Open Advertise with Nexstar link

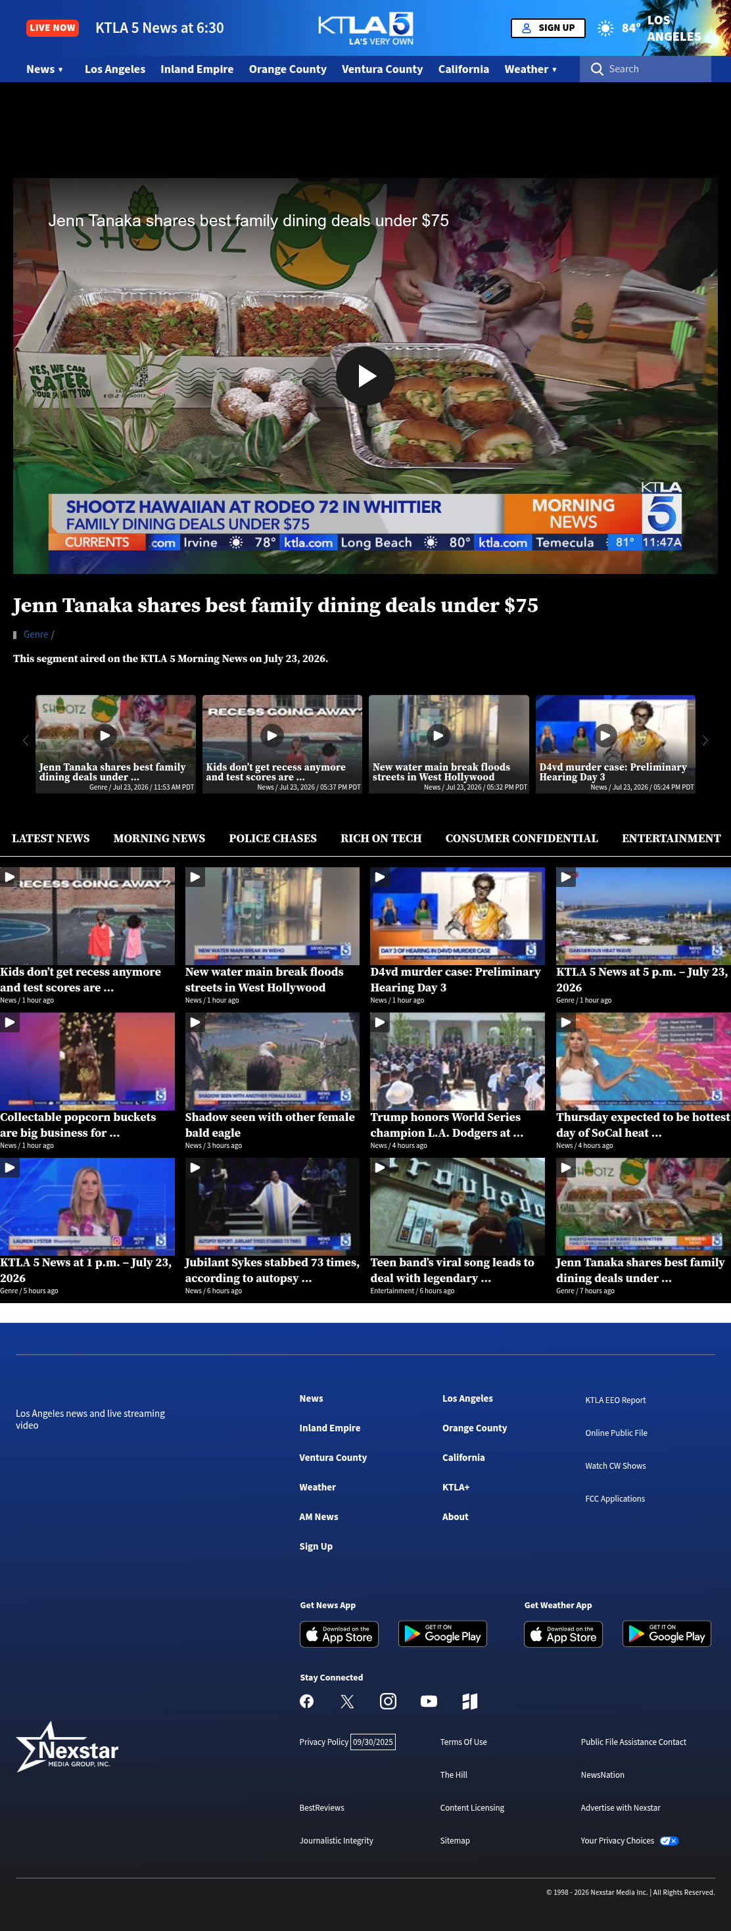tap(621, 1807)
